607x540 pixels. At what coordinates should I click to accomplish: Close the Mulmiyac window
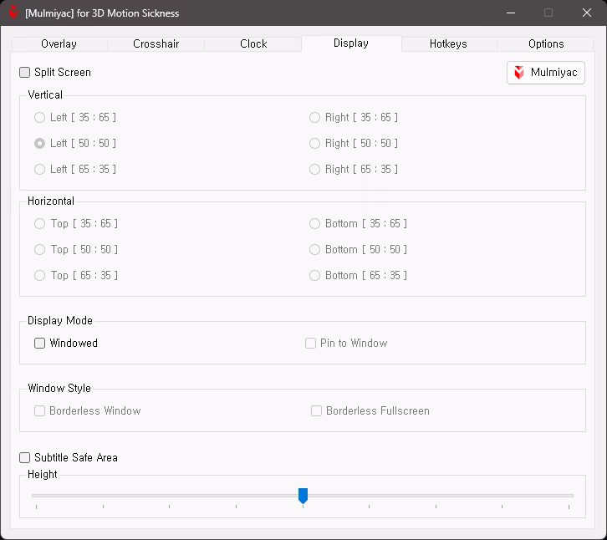586,13
